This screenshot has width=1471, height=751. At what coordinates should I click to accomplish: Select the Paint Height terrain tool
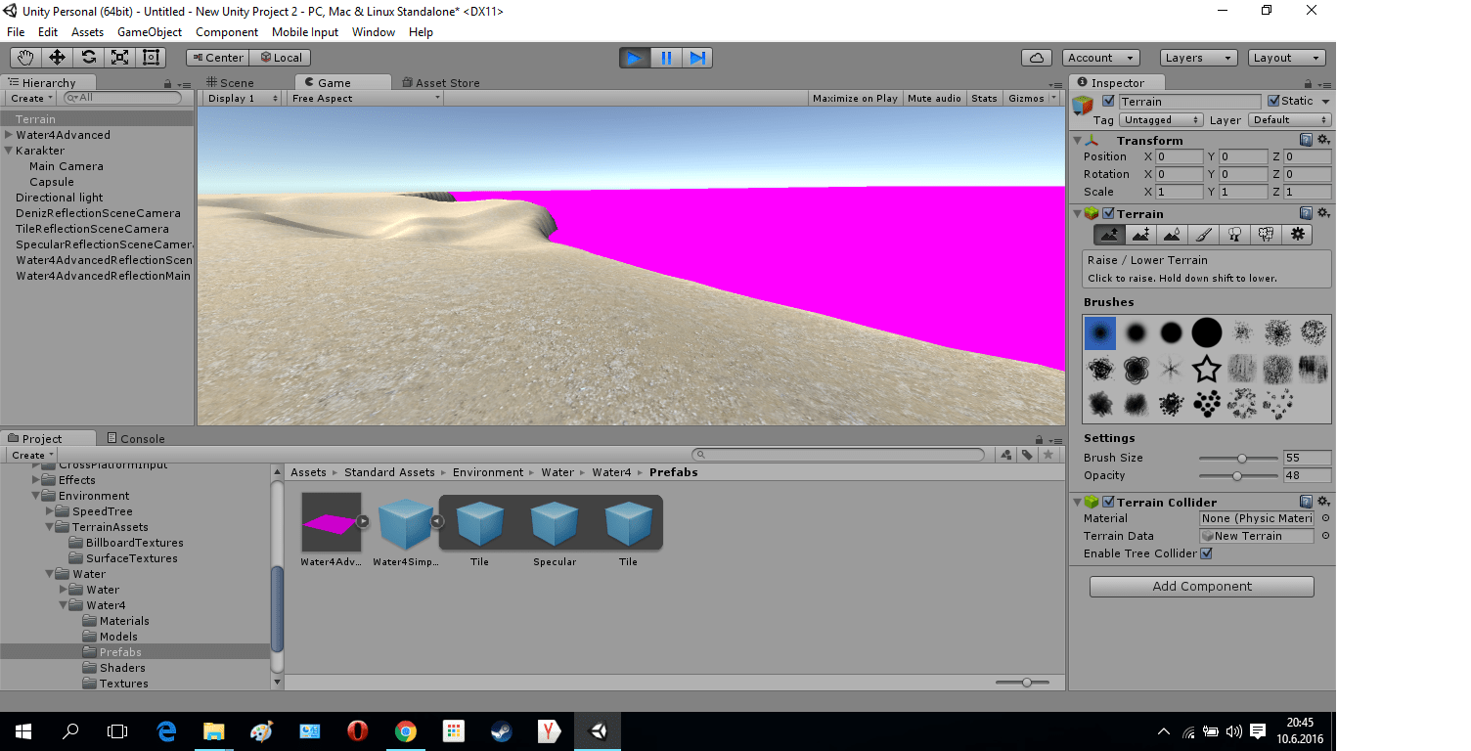pyautogui.click(x=1140, y=235)
